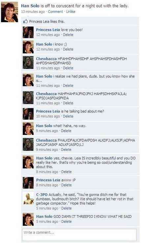
Task: Delete C-3PO's translation comment
Action: (67, 208)
